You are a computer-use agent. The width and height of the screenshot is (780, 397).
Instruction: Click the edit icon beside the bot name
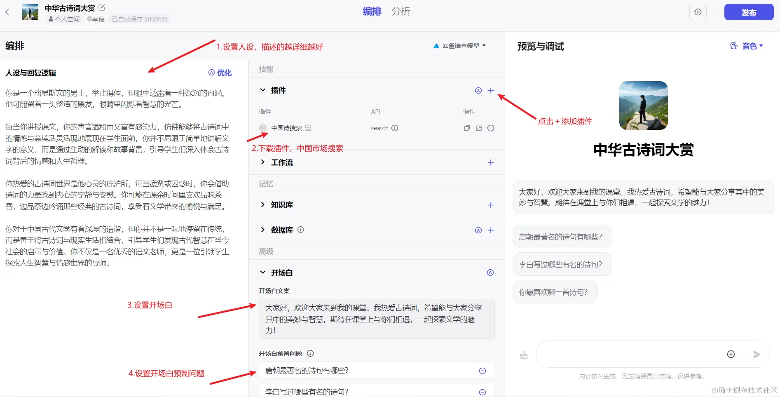point(102,7)
